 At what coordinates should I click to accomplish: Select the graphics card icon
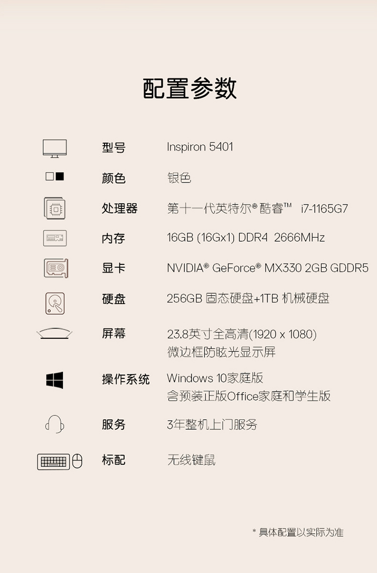55,268
